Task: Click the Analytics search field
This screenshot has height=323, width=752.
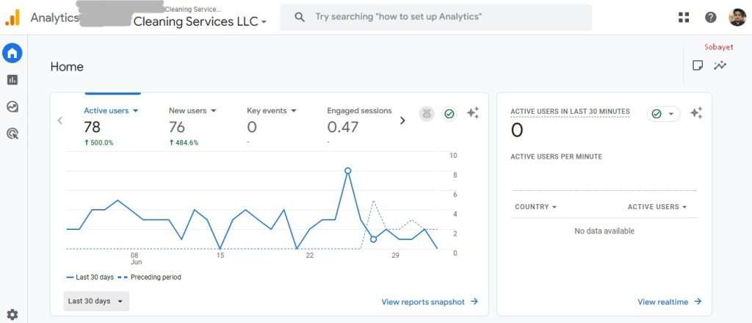Action: coord(435,17)
